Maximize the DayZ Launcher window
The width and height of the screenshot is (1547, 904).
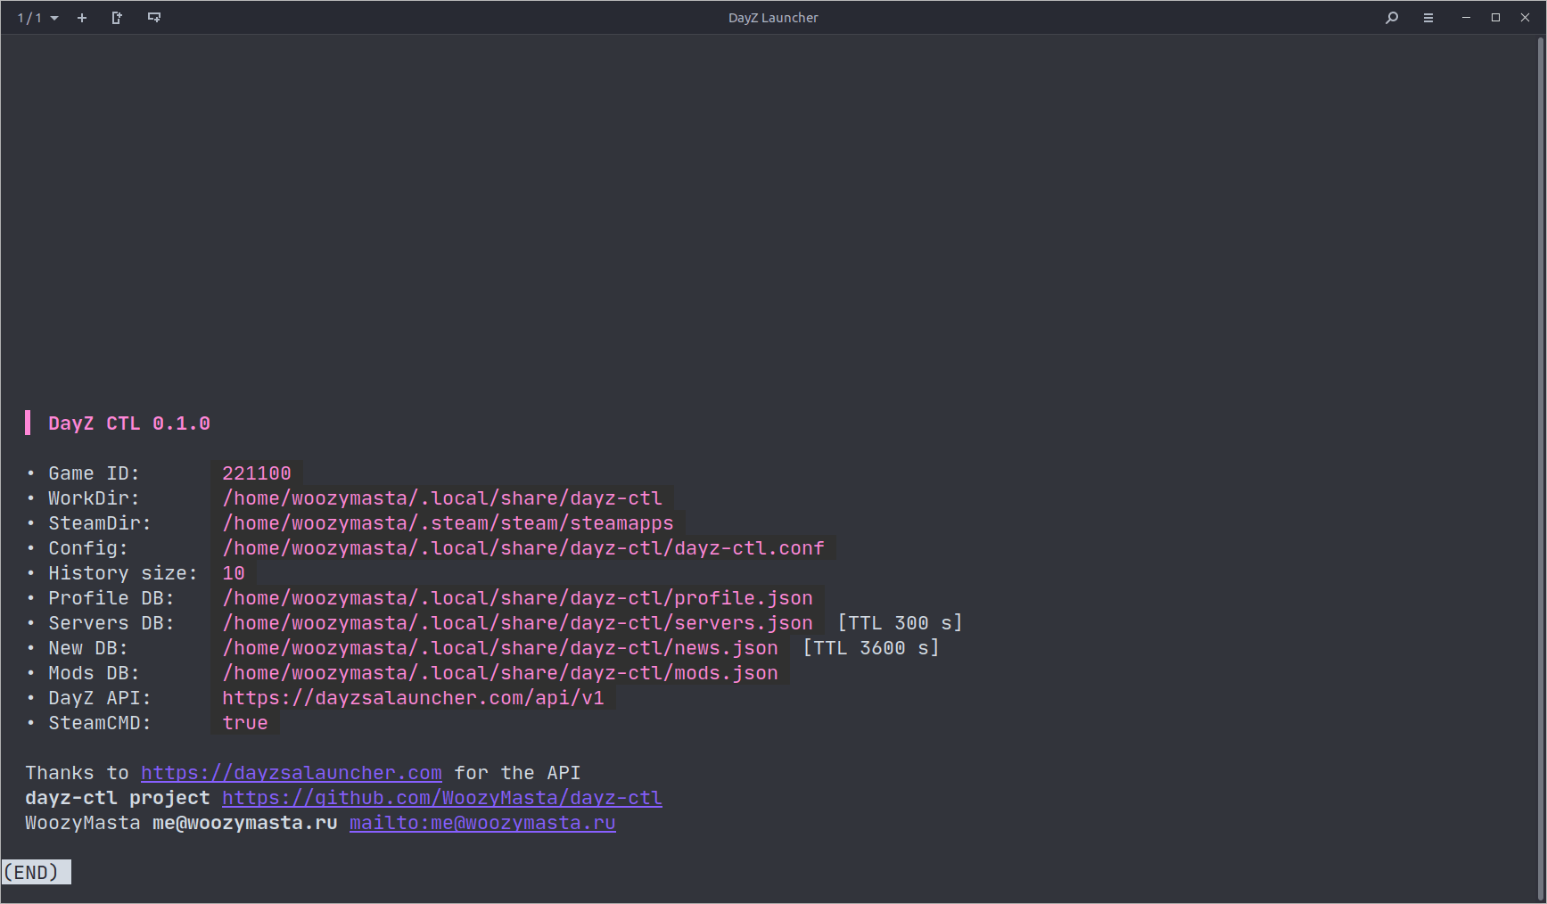[x=1495, y=18]
